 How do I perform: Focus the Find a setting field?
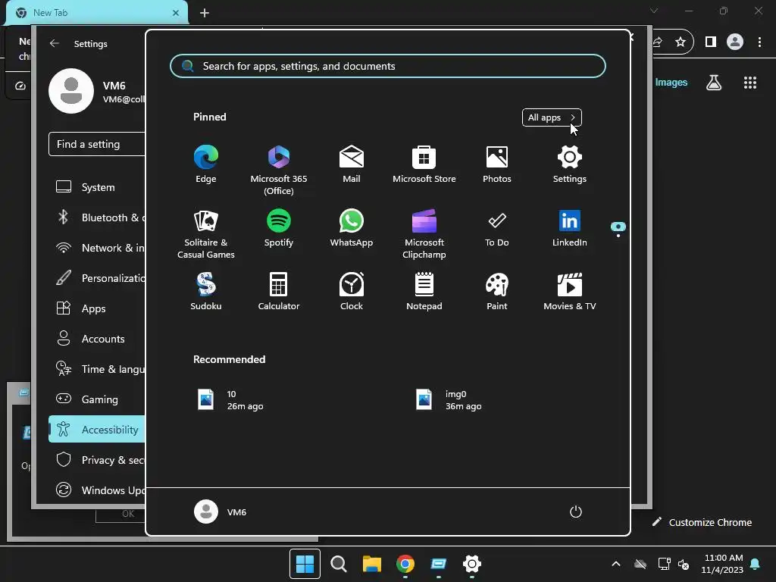click(97, 144)
